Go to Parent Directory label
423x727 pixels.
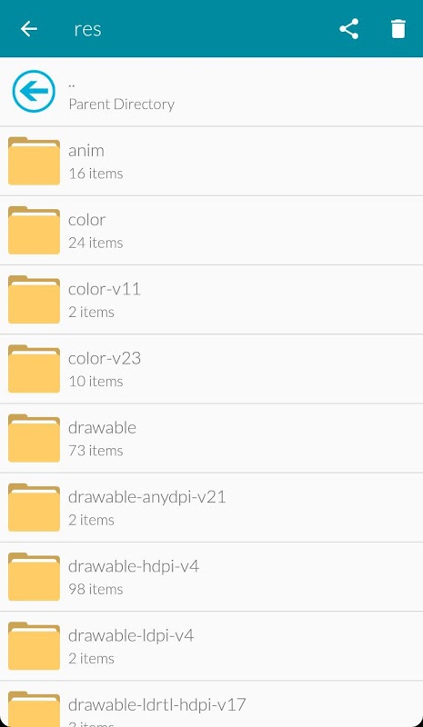(122, 104)
